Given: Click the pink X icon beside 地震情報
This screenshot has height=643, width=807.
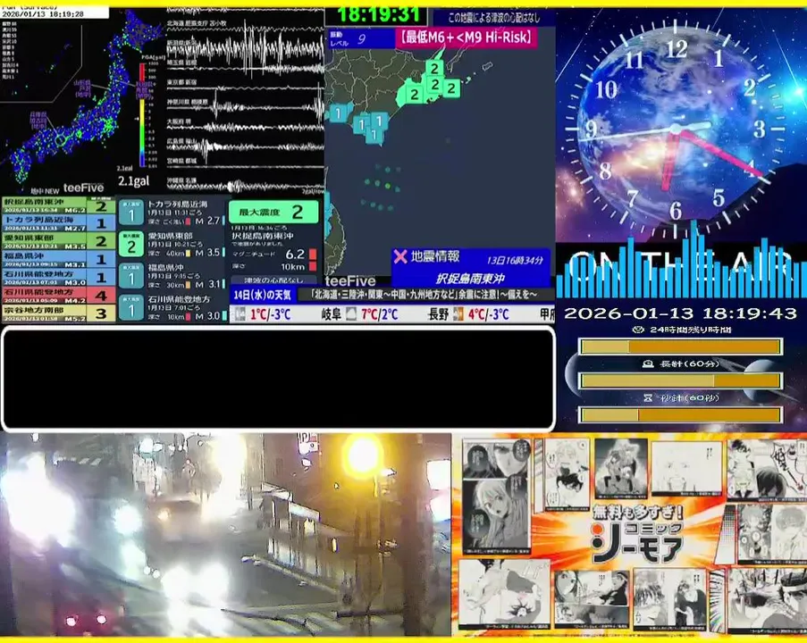Looking at the screenshot, I should pyautogui.click(x=399, y=256).
